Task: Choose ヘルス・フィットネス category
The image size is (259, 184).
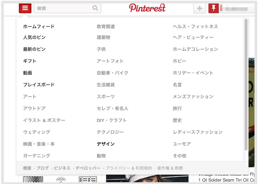Action: pos(195,26)
